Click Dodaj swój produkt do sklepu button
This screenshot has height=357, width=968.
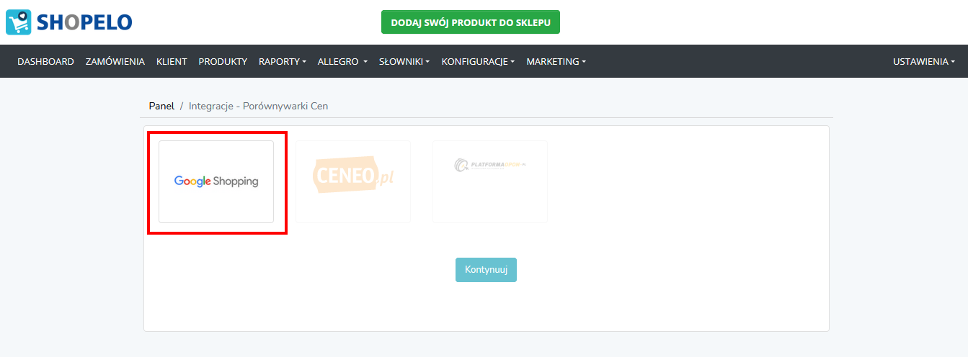pos(471,22)
